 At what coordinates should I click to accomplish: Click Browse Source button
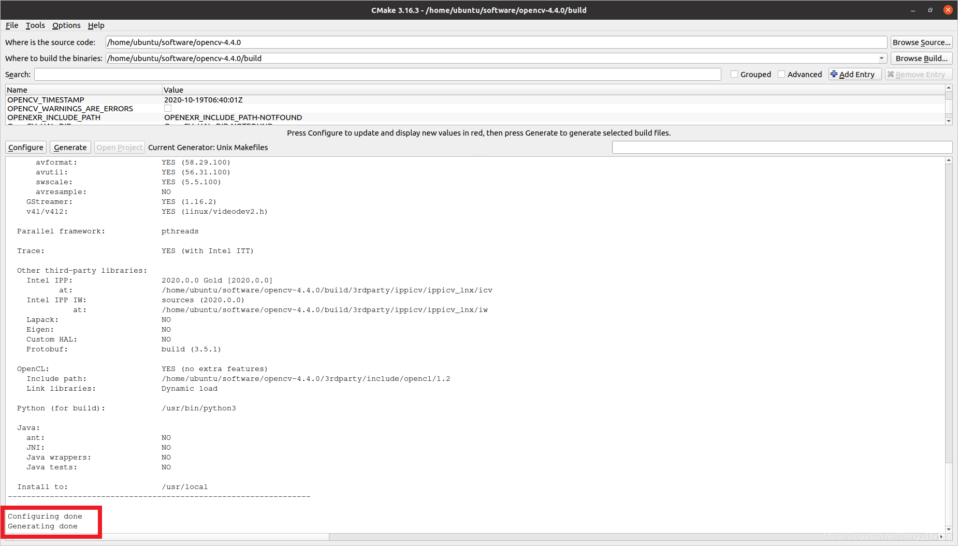tap(921, 42)
